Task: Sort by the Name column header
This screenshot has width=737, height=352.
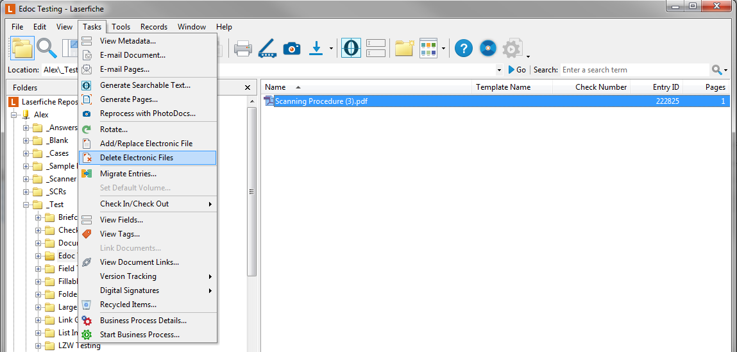Action: click(366, 87)
